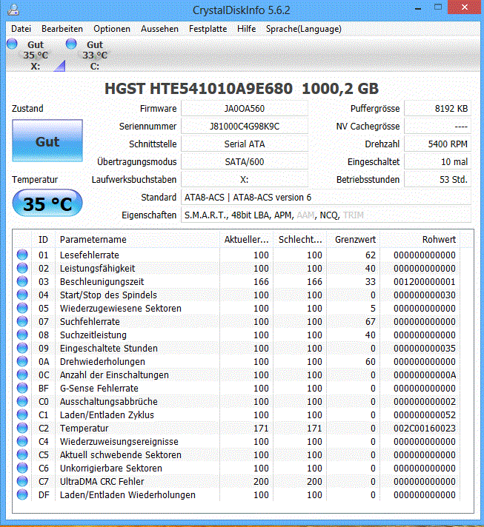
Task: Click status orb of Wiederzuweisungsereignisse row
Action: (22, 442)
